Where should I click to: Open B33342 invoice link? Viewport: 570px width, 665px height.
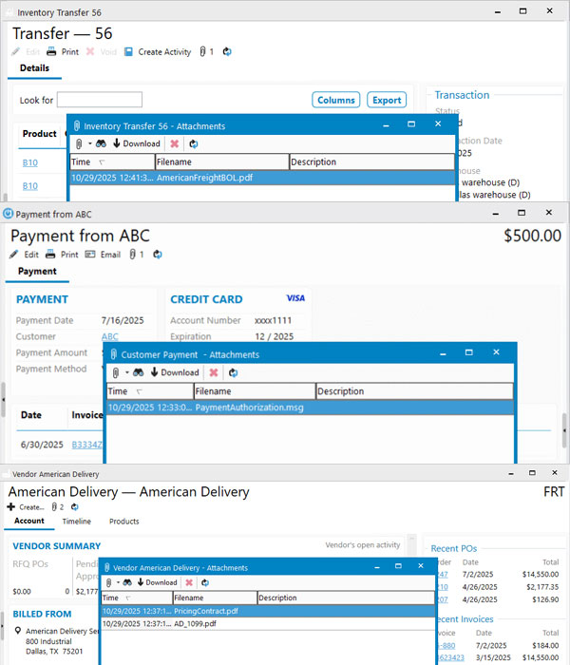coord(87,445)
